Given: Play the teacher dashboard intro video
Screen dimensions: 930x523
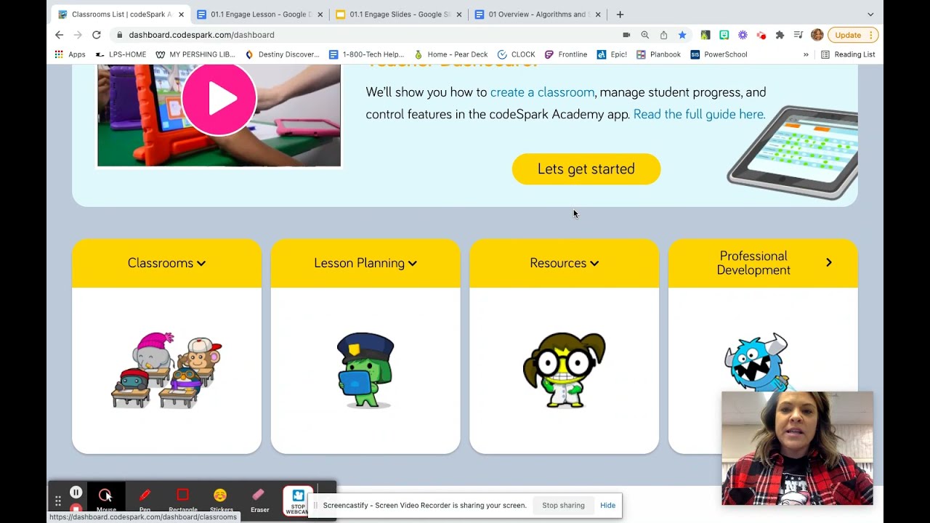Looking at the screenshot, I should tap(219, 99).
